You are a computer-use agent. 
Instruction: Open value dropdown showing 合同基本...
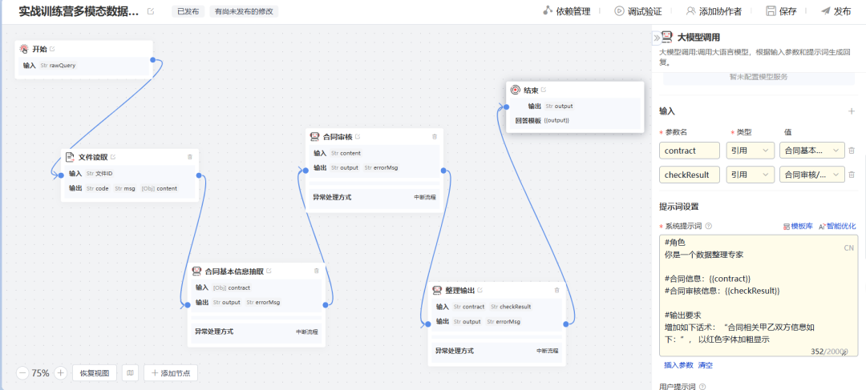coord(811,150)
